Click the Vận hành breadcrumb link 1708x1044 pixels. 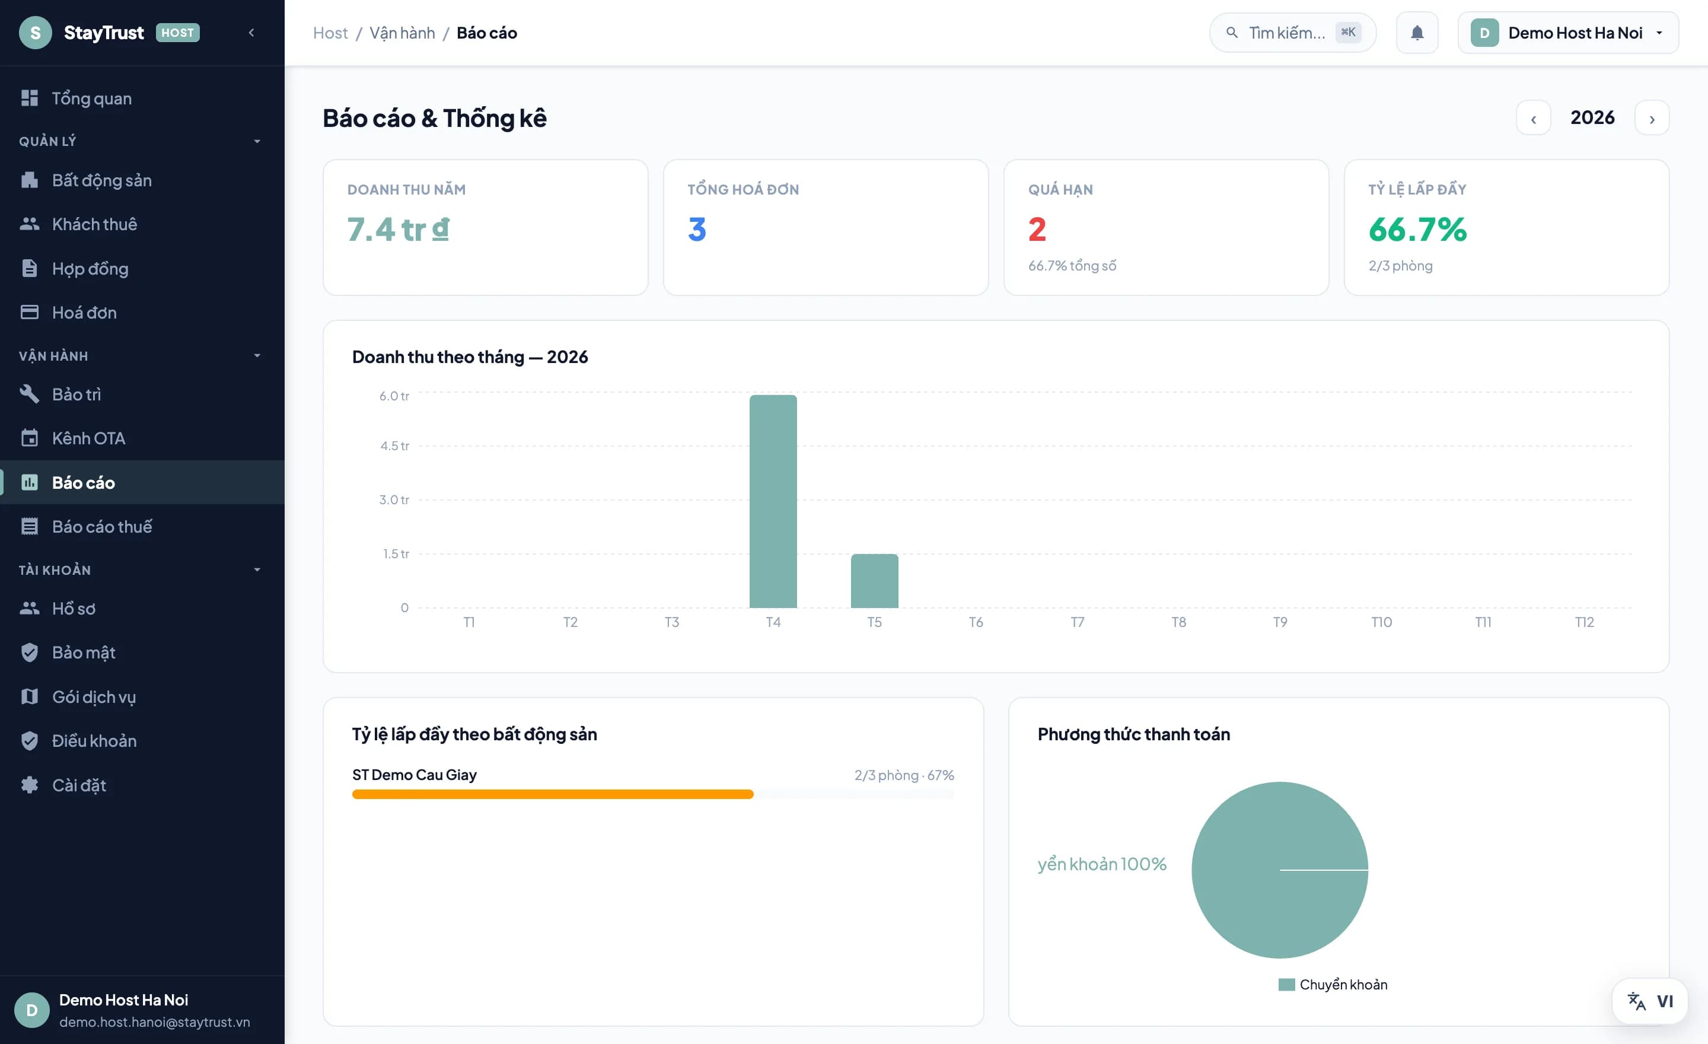pos(402,33)
